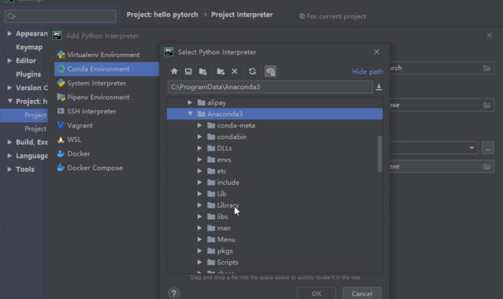The height and width of the screenshot is (299, 503).
Task: Collapse the Anaconda3 folder
Action: click(x=190, y=114)
